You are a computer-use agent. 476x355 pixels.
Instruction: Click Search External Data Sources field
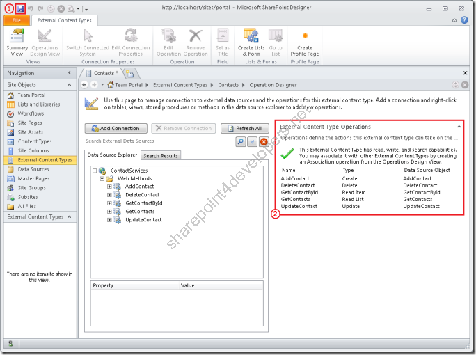(x=159, y=141)
